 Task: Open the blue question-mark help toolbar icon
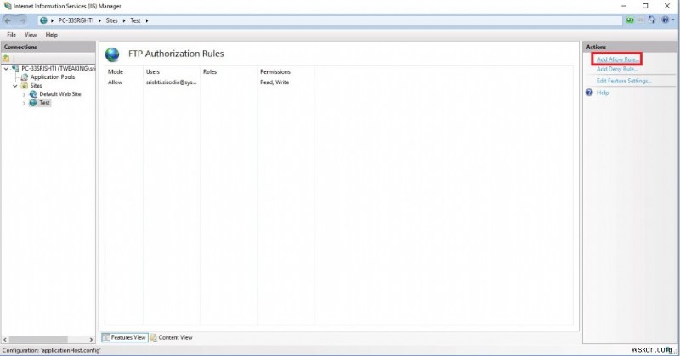point(665,20)
